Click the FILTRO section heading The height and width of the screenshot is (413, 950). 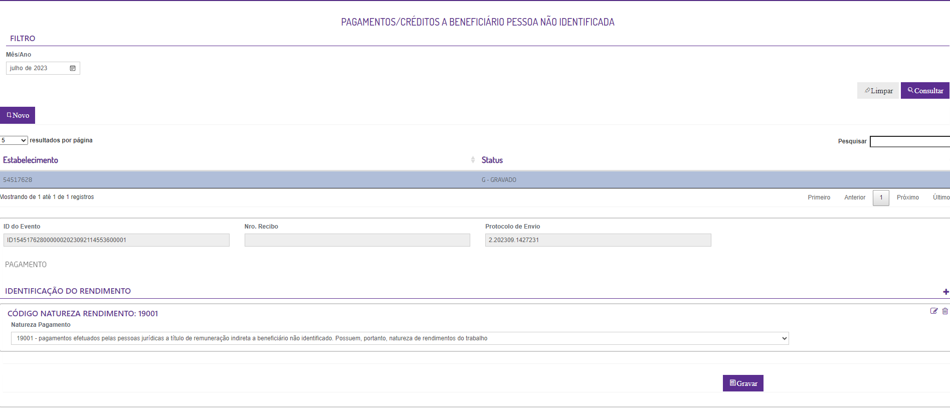tap(23, 39)
